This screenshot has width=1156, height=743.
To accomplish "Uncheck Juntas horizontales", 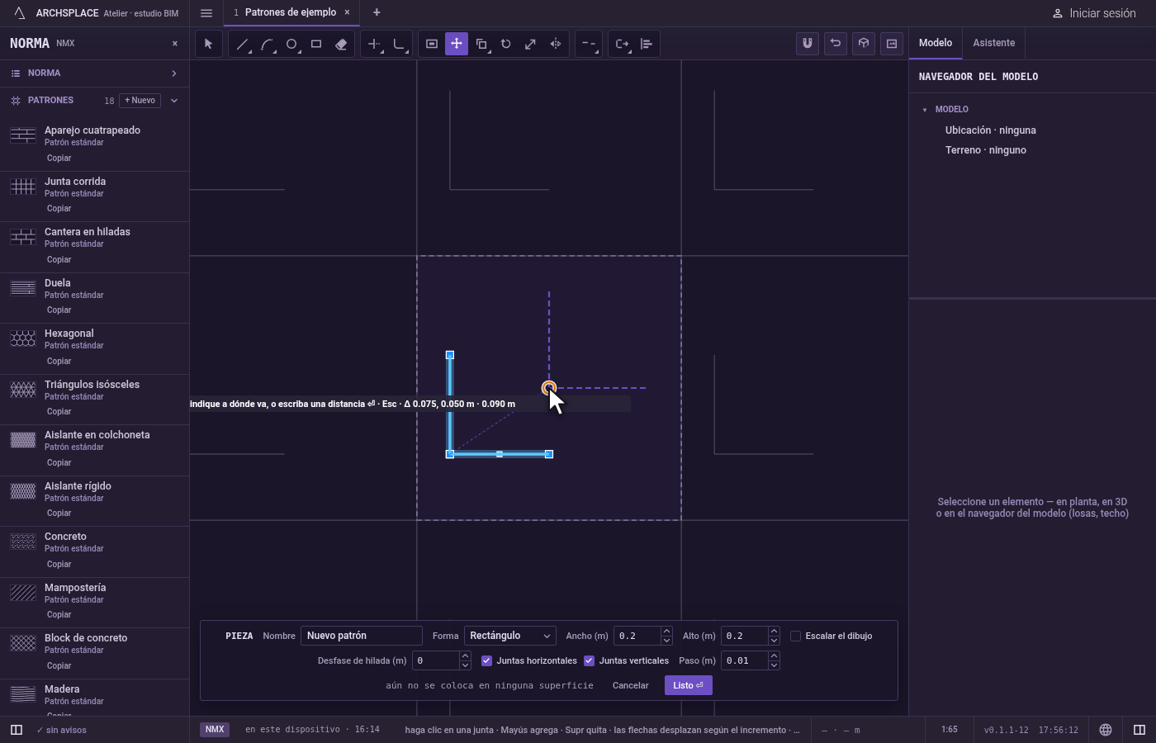I will pos(487,660).
